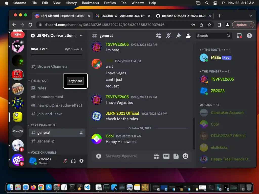Screen dimensions: 259x194
Task: Open server icon with 8 notification badge
Action: (18, 145)
